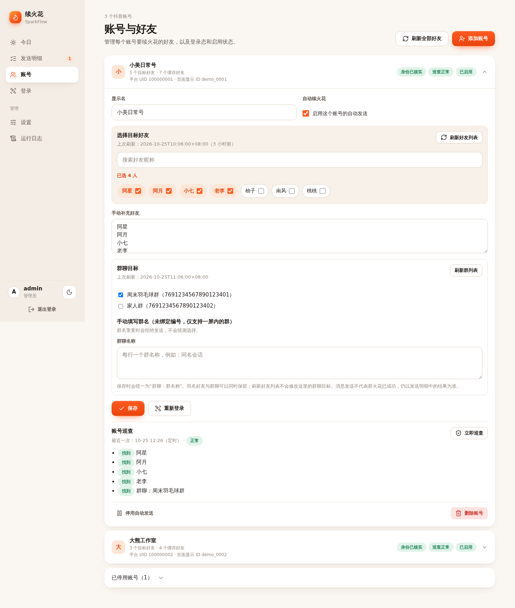Collapse the 小美日常号 account card

485,72
